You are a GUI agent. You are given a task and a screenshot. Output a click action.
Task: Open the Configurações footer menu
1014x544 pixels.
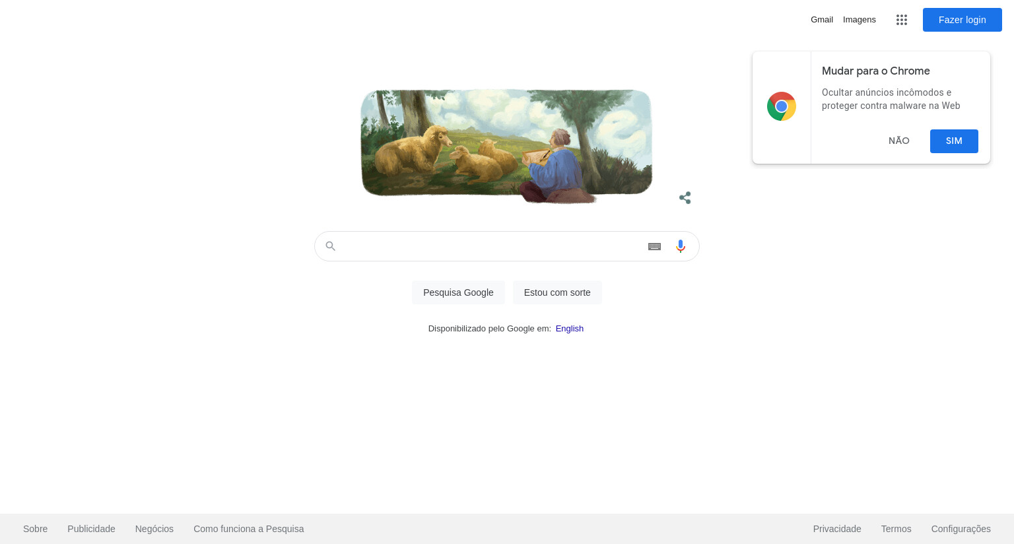click(x=961, y=529)
